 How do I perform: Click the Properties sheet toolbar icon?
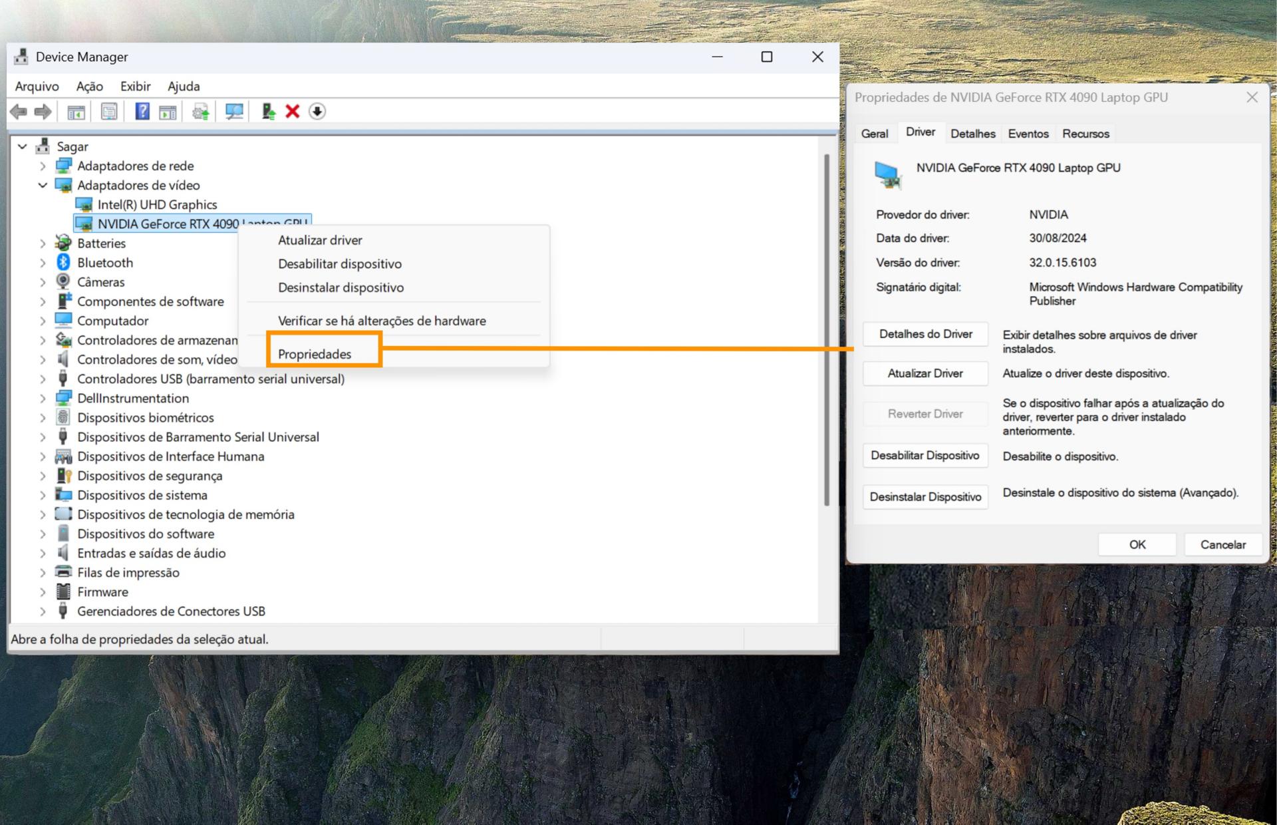(109, 111)
